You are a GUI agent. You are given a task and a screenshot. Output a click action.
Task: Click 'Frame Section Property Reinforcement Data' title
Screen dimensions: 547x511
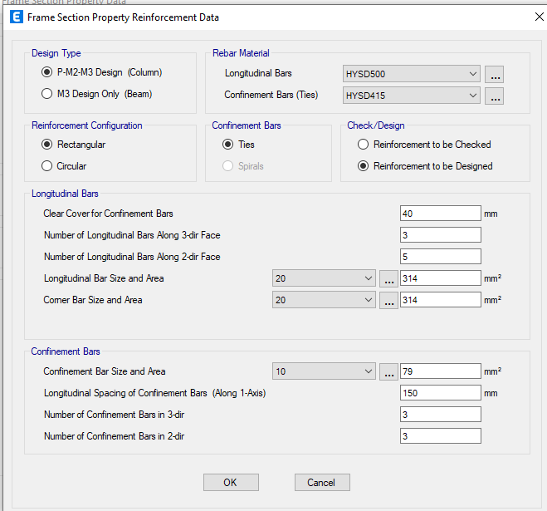point(123,17)
